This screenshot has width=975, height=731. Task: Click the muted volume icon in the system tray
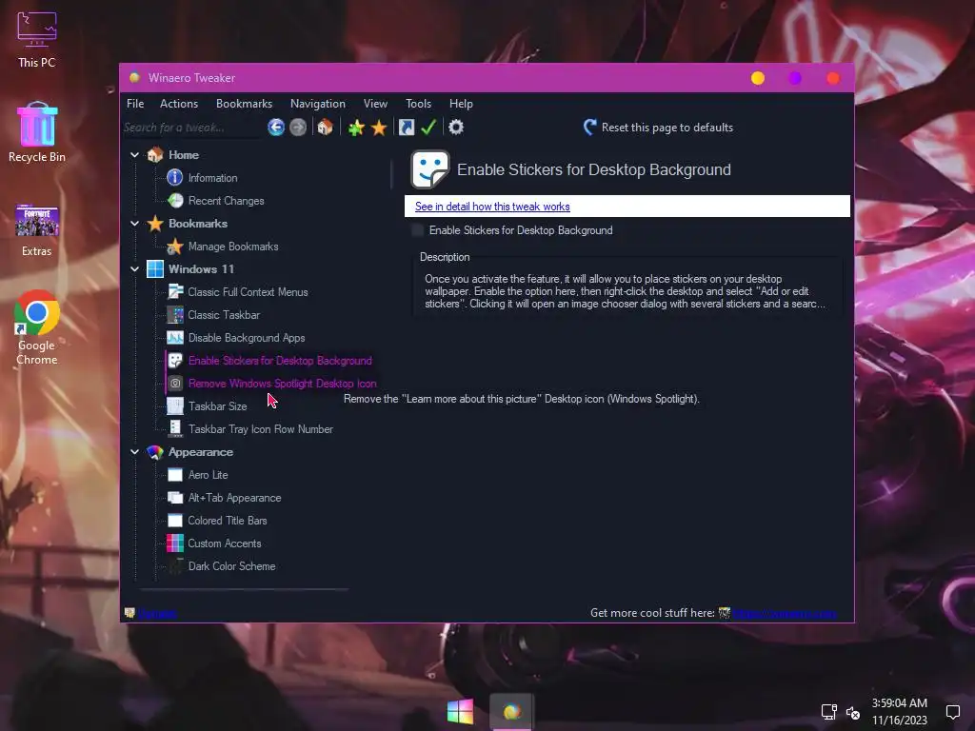point(853,712)
